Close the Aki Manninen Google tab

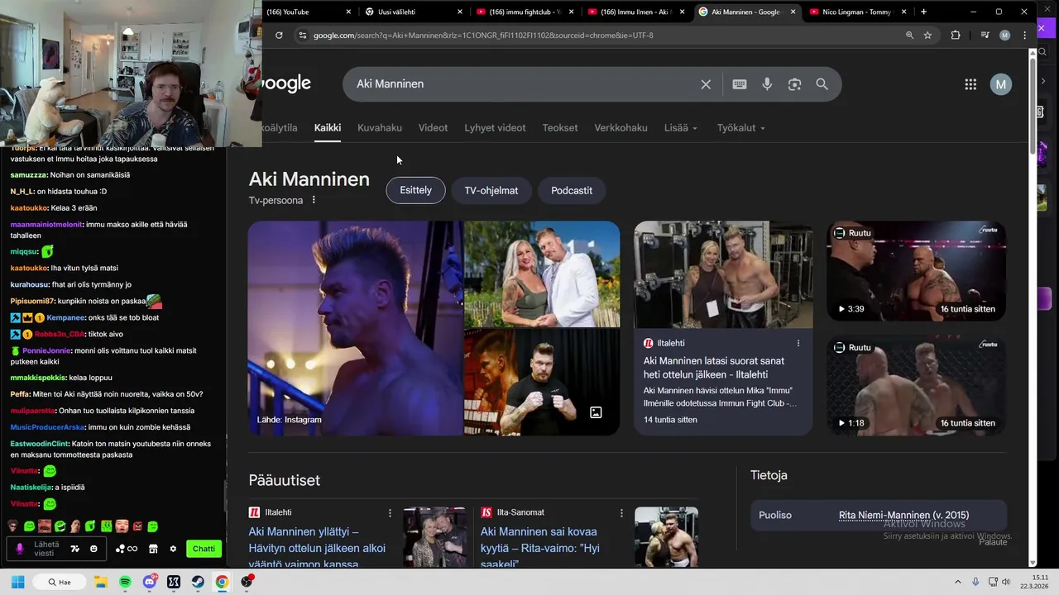coord(793,12)
